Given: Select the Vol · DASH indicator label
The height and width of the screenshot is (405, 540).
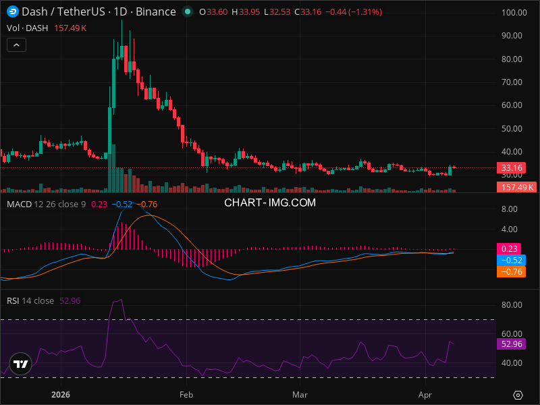Looking at the screenshot, I should pos(27,28).
